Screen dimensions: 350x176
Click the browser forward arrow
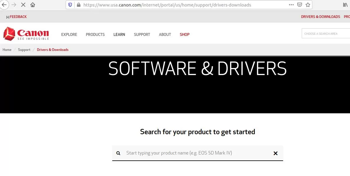coord(14,5)
